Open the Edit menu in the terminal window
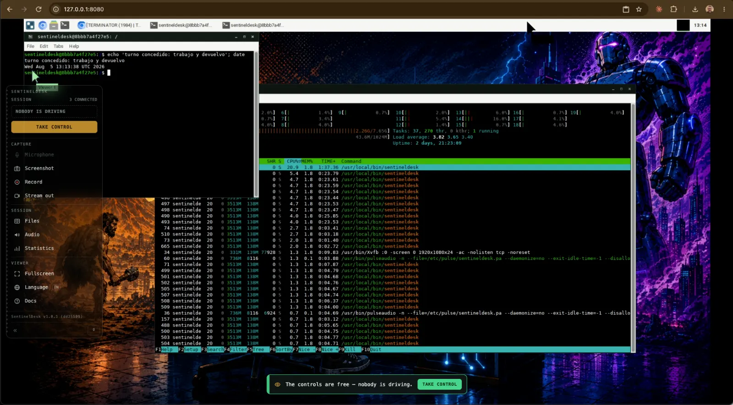 tap(44, 46)
